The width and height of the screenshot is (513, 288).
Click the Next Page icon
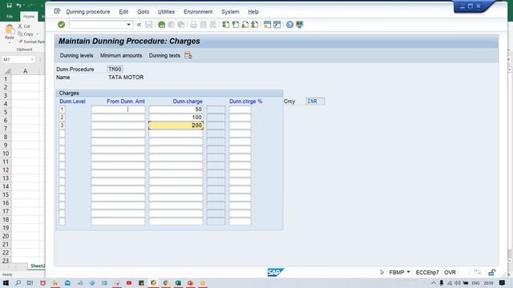244,25
